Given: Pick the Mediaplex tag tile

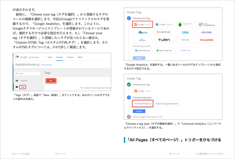Looking at the screenshot, I should 185,40.
